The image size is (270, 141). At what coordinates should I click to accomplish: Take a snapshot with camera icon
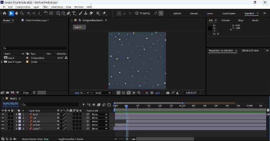click(x=168, y=93)
